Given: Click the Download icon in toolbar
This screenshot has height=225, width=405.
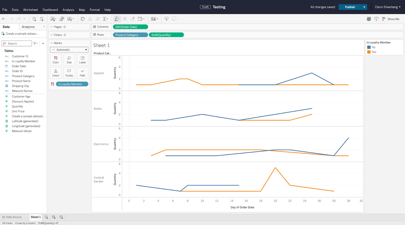Looking at the screenshot, I should [166, 19].
